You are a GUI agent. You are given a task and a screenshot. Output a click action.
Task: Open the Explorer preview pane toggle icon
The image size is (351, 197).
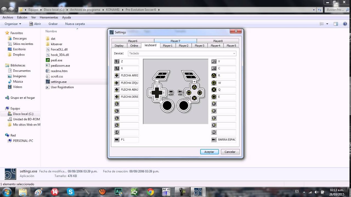point(336,24)
